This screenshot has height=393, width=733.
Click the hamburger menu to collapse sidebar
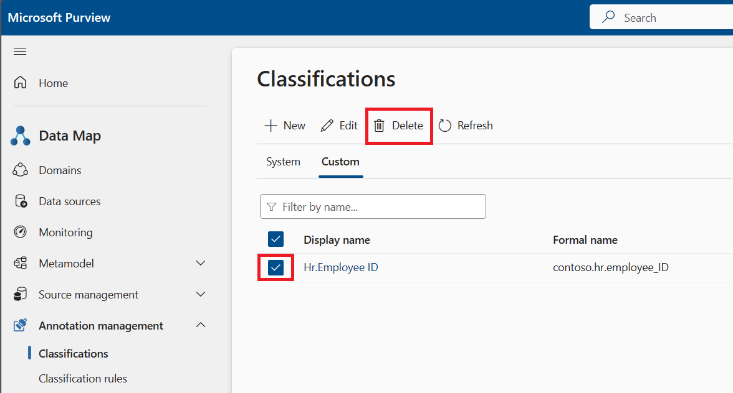click(x=19, y=51)
